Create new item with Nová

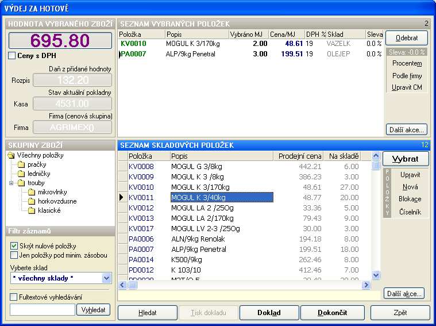[410, 187]
